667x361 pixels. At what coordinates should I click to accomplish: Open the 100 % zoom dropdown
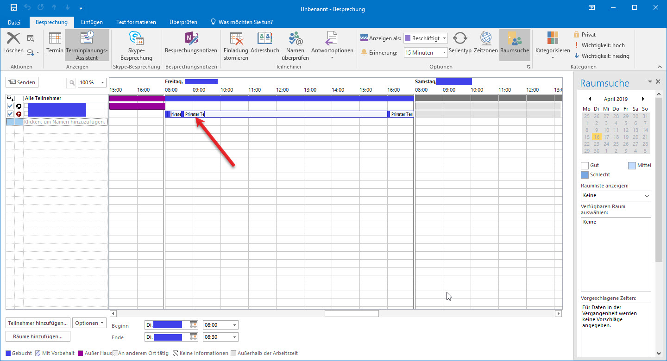point(102,82)
